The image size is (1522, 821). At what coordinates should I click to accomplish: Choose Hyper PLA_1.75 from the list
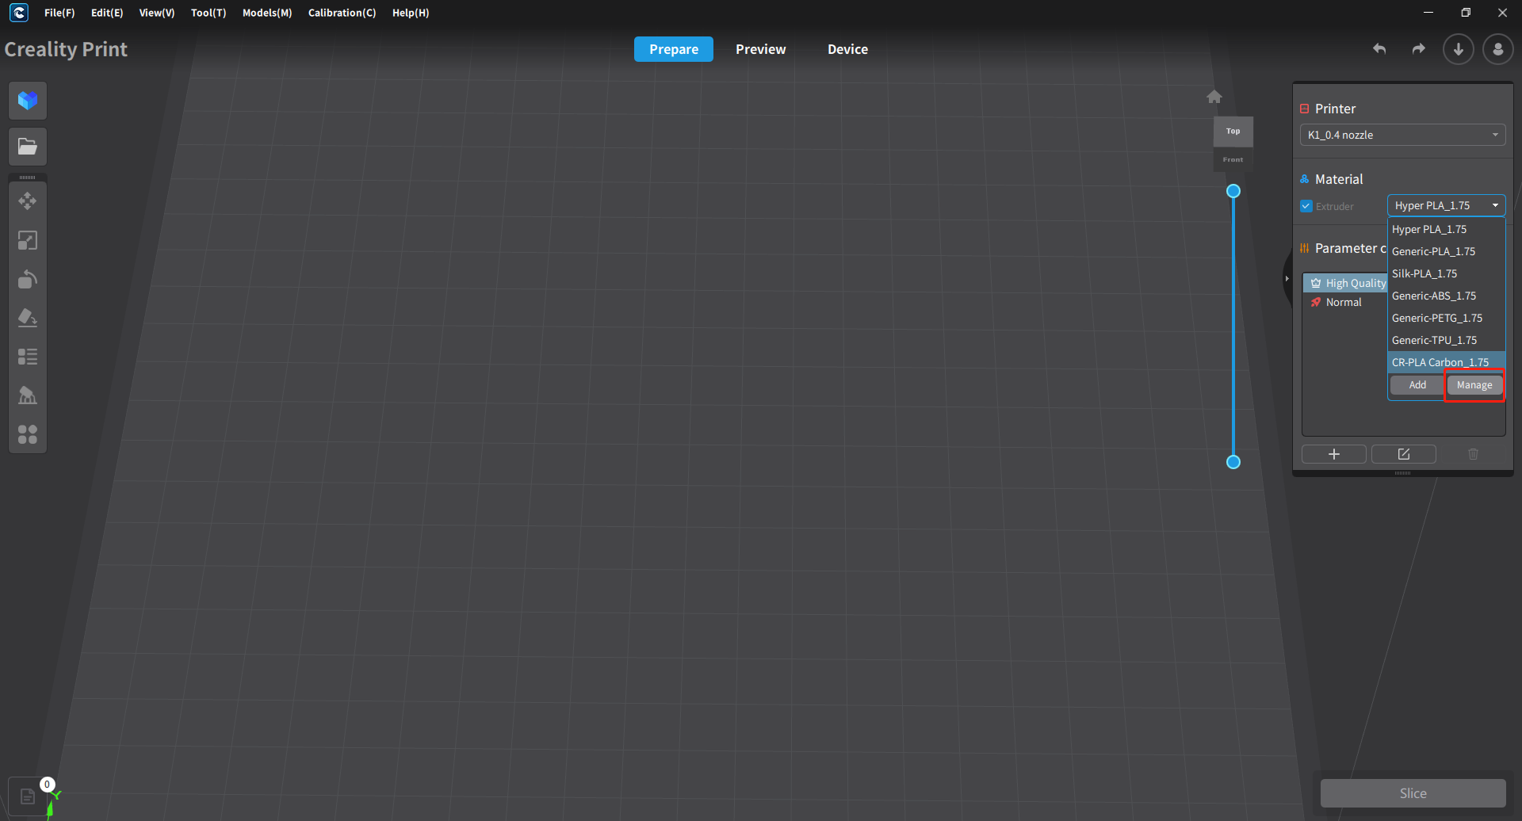tap(1447, 229)
